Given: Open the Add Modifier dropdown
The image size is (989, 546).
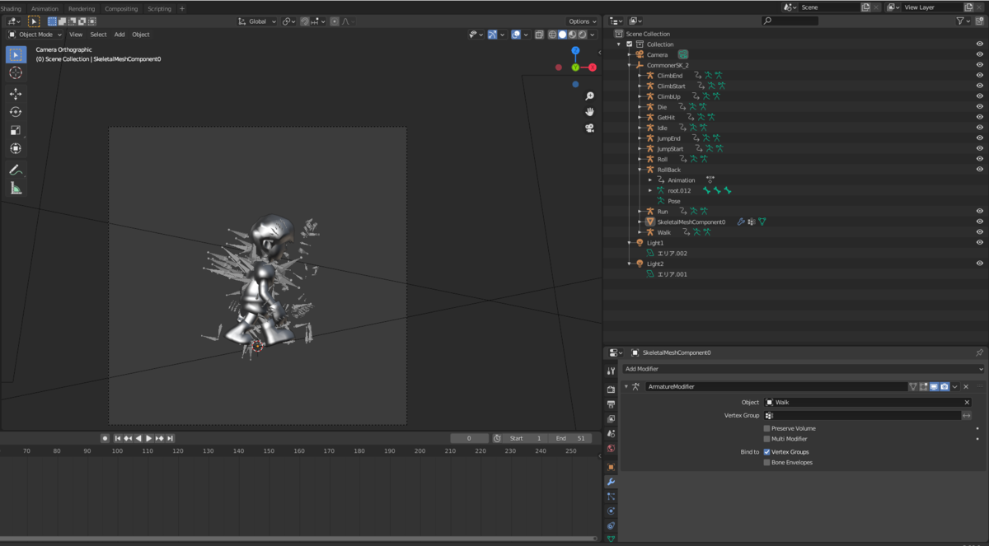Looking at the screenshot, I should (803, 369).
